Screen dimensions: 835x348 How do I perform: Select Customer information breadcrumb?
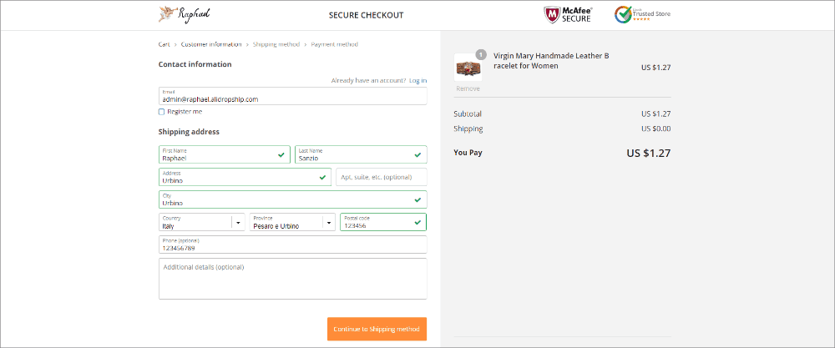point(211,44)
